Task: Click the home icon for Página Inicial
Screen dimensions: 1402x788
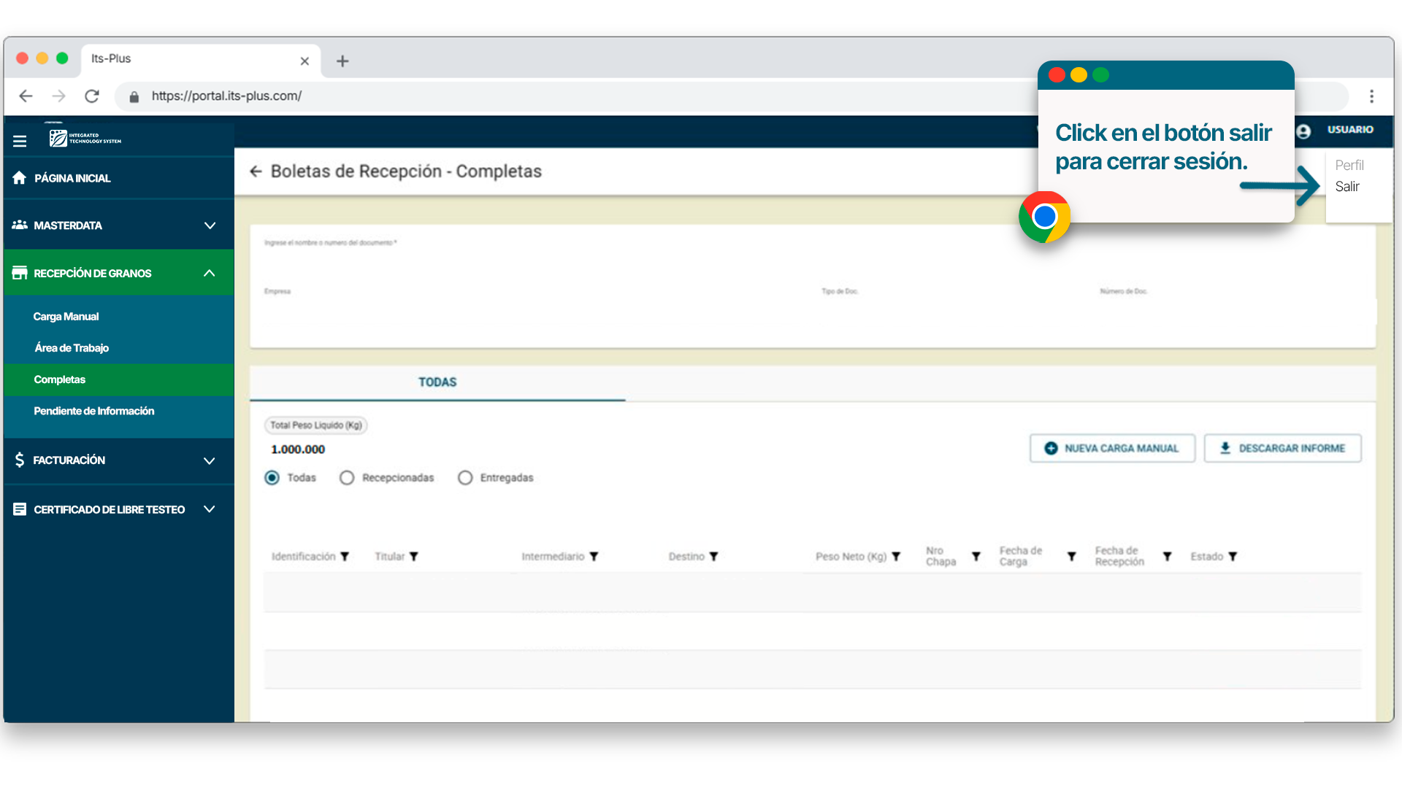Action: (20, 178)
